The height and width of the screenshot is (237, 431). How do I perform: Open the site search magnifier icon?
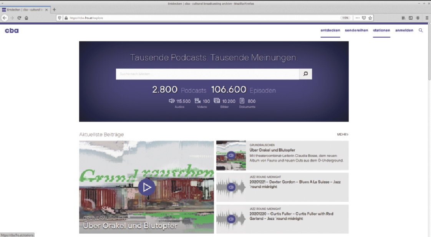(x=421, y=30)
